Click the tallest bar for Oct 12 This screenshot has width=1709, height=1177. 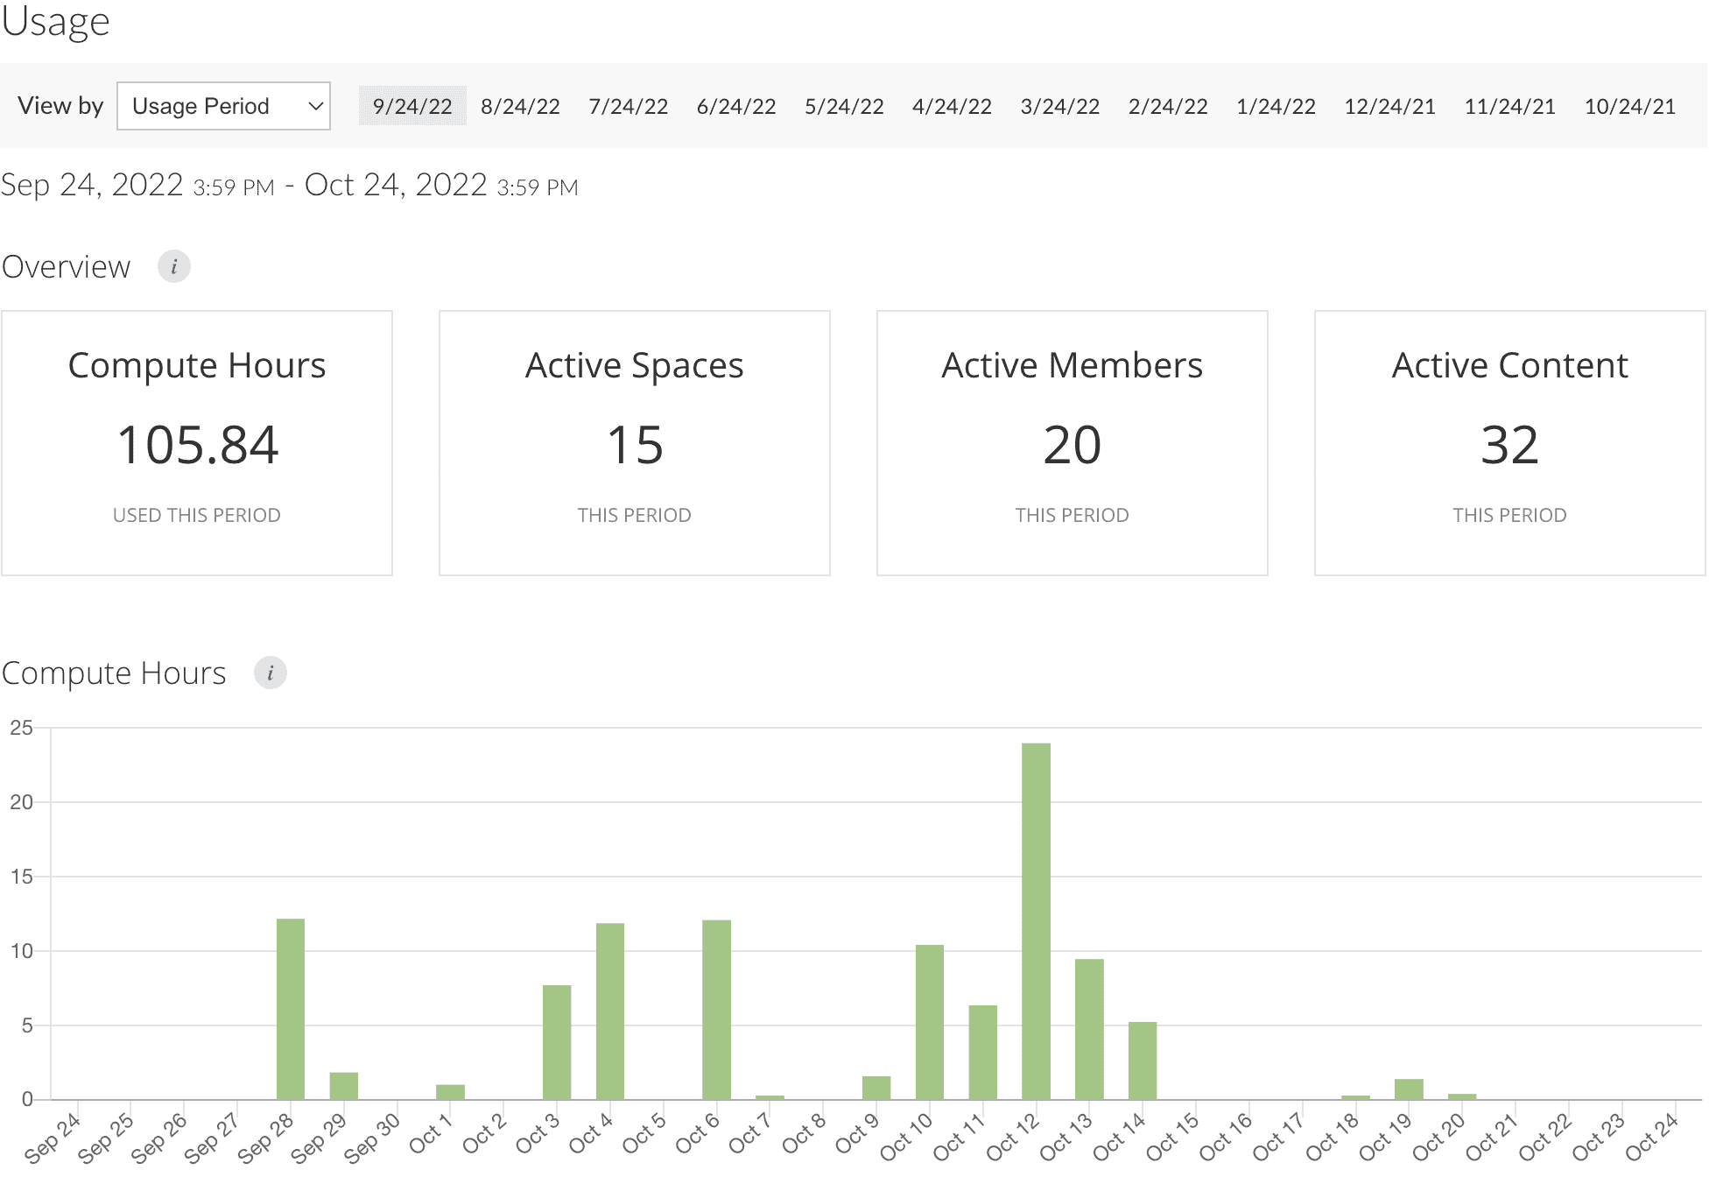(x=1036, y=920)
